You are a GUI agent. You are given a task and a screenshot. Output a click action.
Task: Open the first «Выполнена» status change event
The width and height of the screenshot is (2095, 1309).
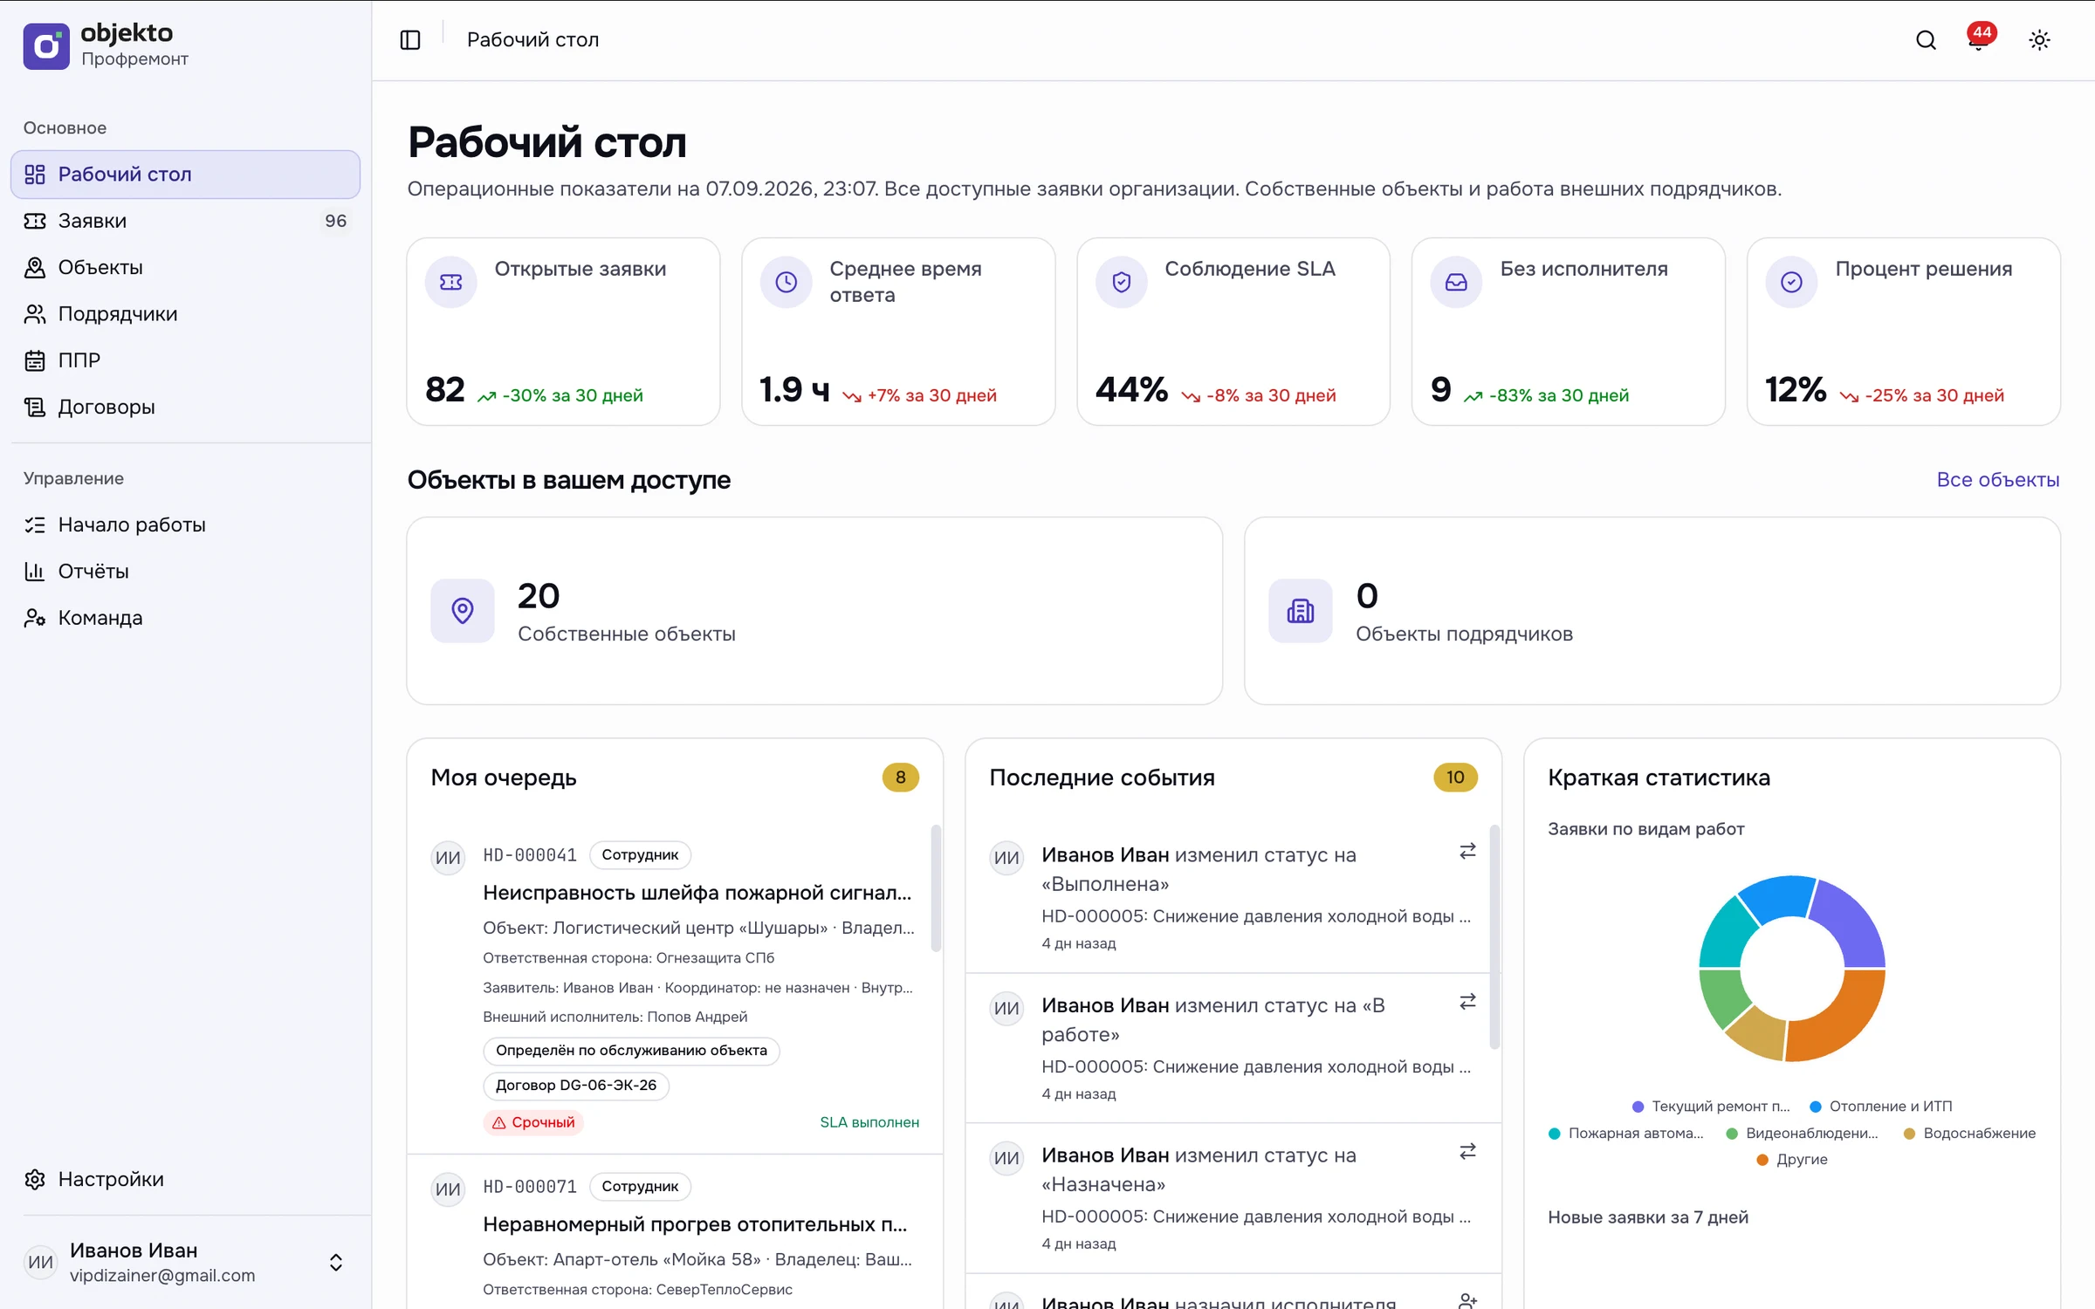tap(1233, 898)
